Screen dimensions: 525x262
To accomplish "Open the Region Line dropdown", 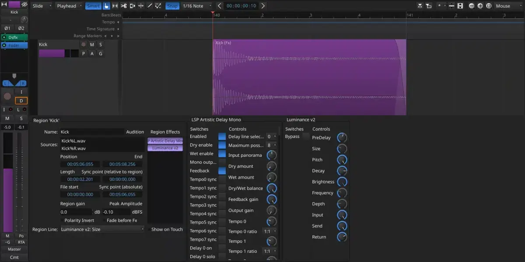I will (x=102, y=229).
